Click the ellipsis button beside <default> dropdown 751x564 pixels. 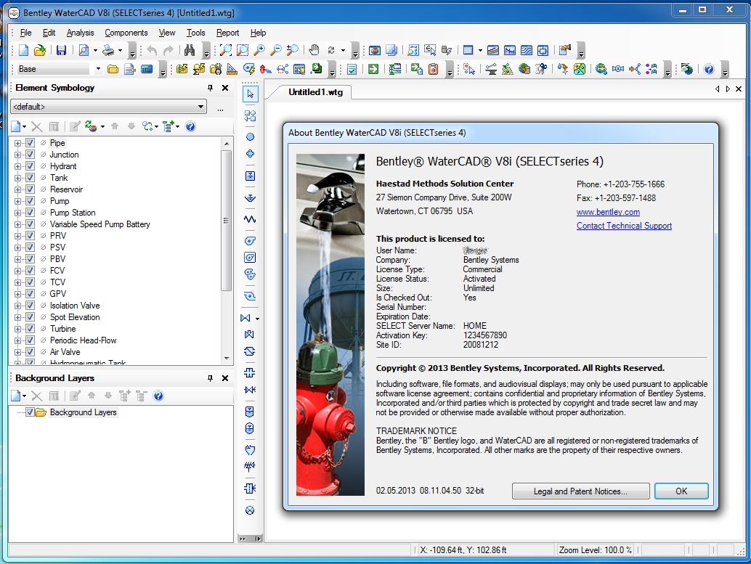tap(220, 109)
